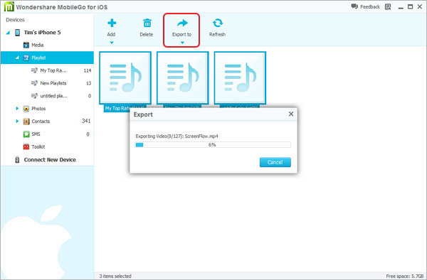The image size is (427, 280).
Task: Click the My Top Ra... count 114
Action: (x=88, y=70)
